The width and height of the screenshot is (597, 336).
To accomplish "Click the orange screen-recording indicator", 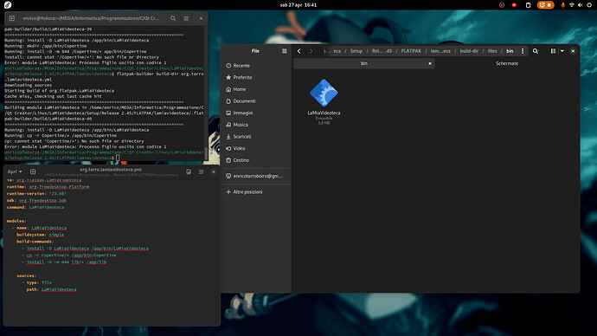I will coord(545,5).
